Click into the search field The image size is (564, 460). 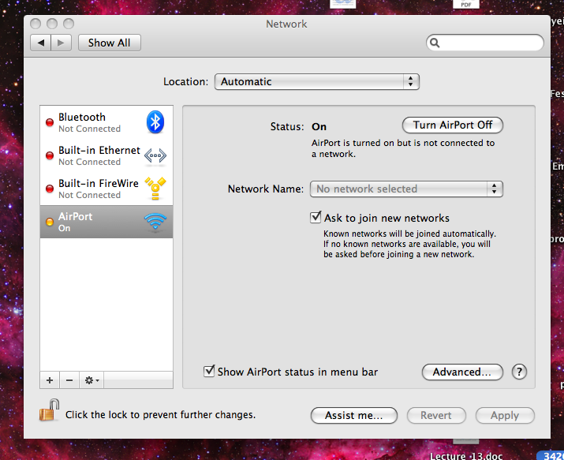point(485,43)
